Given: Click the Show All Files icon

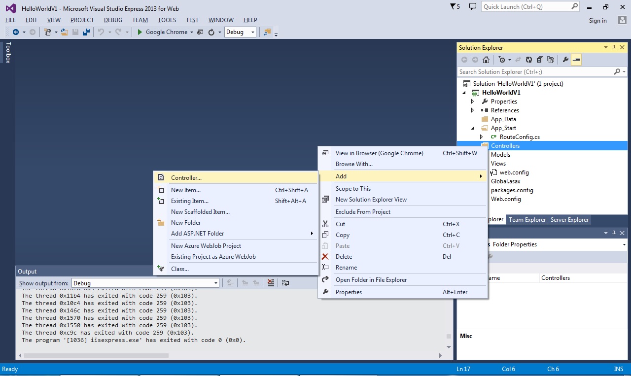Looking at the screenshot, I should [x=551, y=60].
